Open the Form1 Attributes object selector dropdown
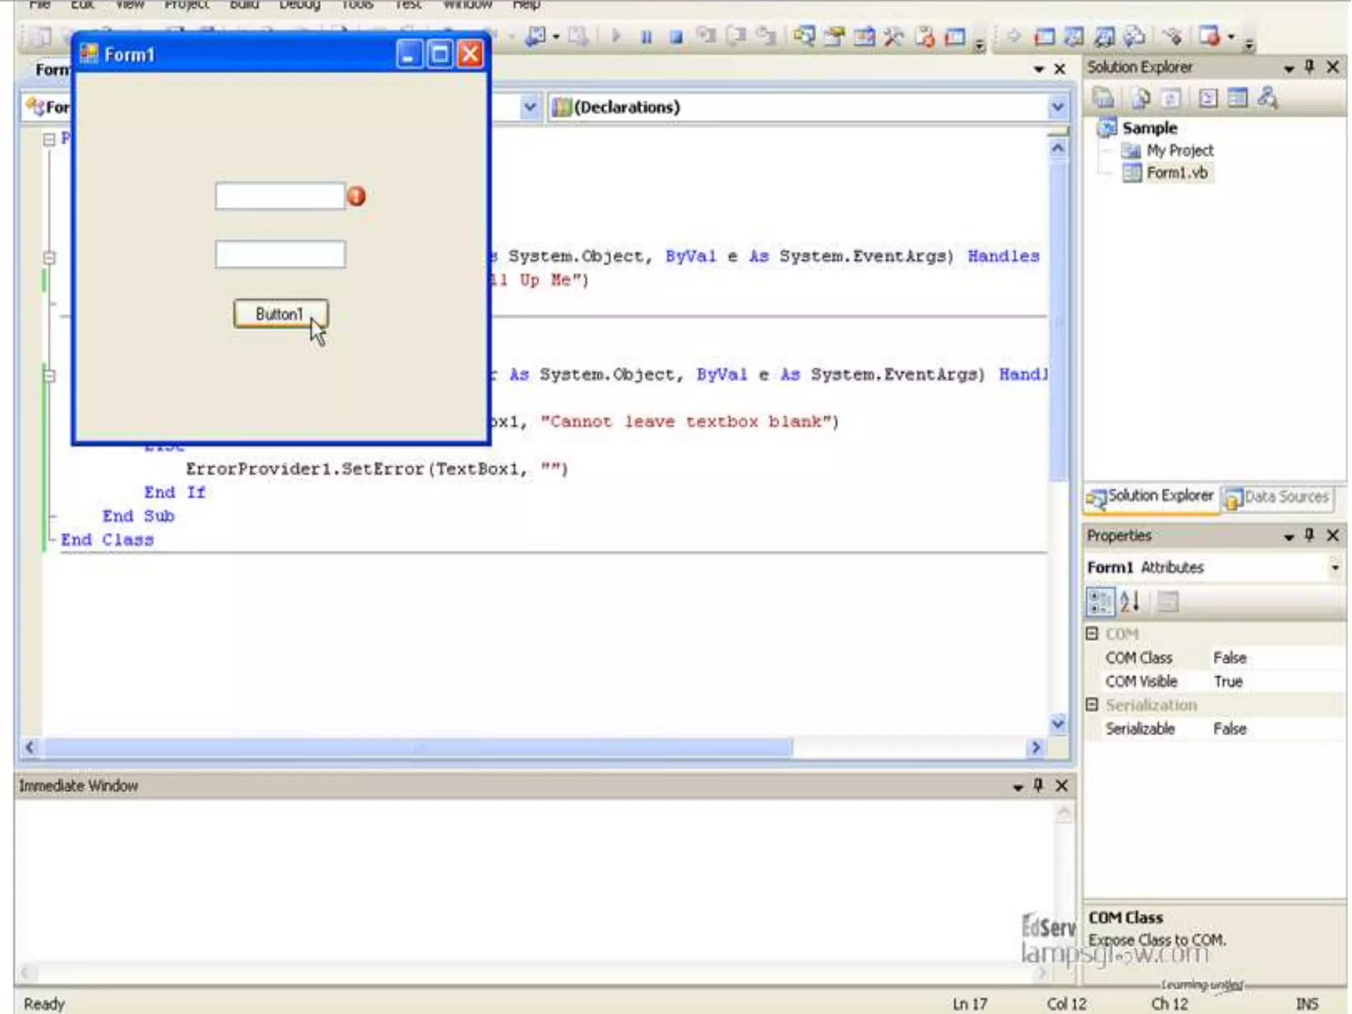The height and width of the screenshot is (1014, 1352). coord(1335,567)
